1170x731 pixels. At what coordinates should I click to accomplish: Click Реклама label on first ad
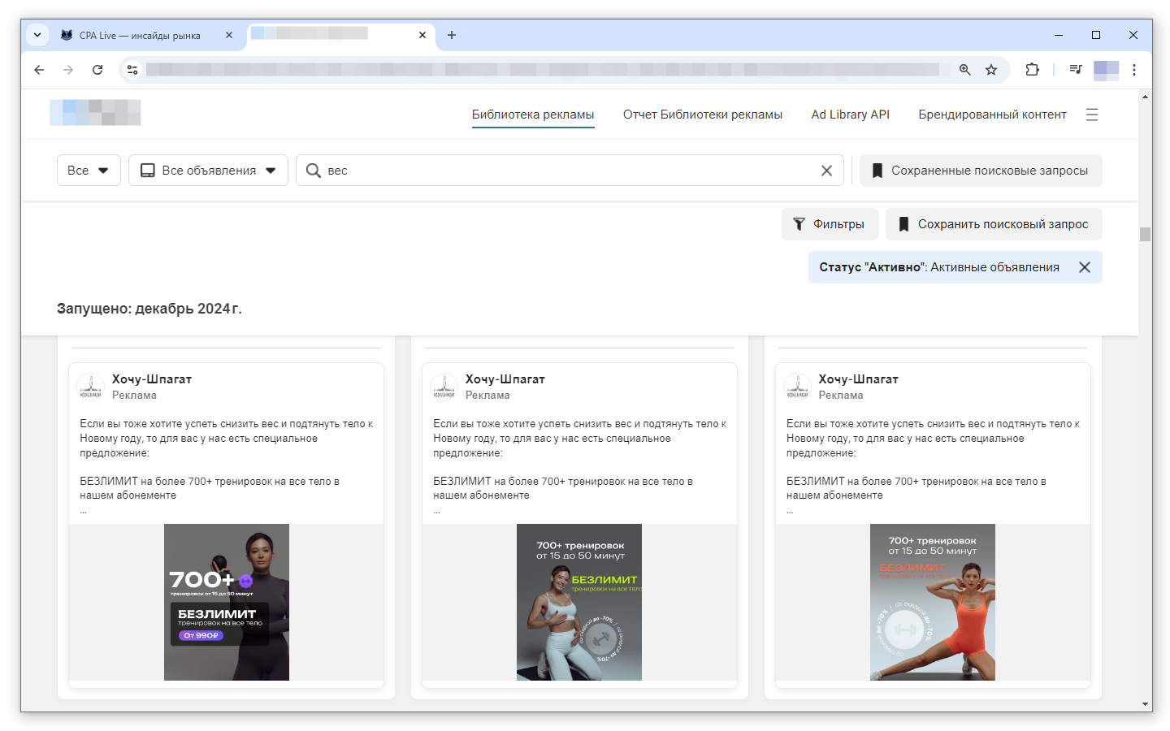click(x=134, y=396)
